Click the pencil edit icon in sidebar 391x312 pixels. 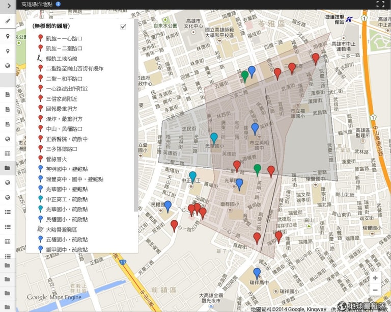(x=8, y=21)
